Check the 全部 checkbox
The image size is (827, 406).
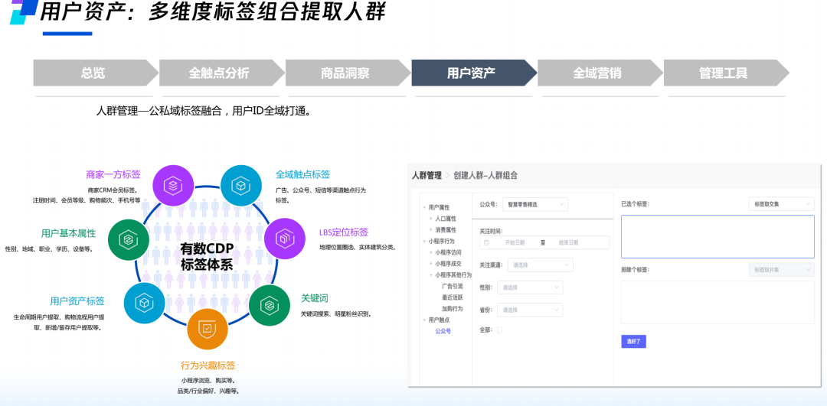[x=500, y=330]
